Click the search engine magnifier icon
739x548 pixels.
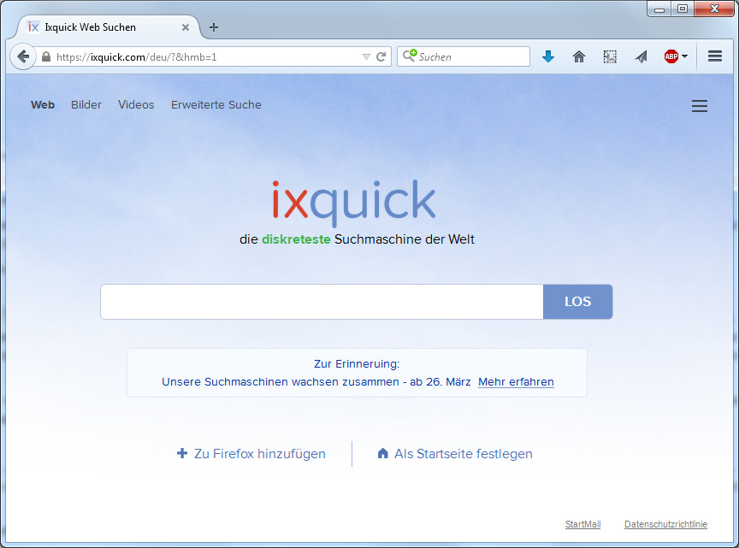tap(410, 56)
